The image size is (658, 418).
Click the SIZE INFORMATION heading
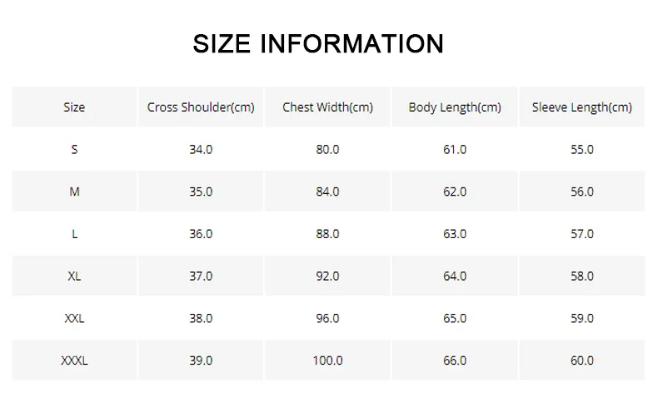318,43
